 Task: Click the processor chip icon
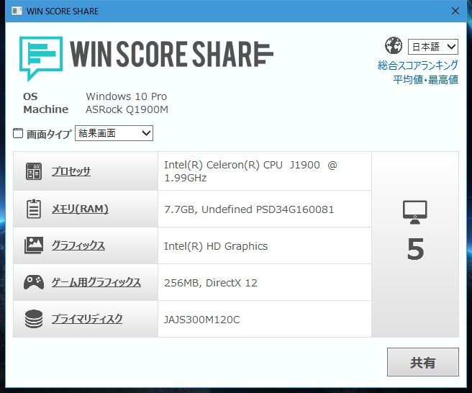(33, 171)
